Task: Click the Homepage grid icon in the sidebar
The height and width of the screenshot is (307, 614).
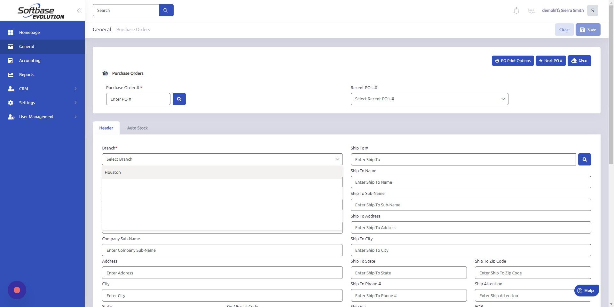Action: 11,33
